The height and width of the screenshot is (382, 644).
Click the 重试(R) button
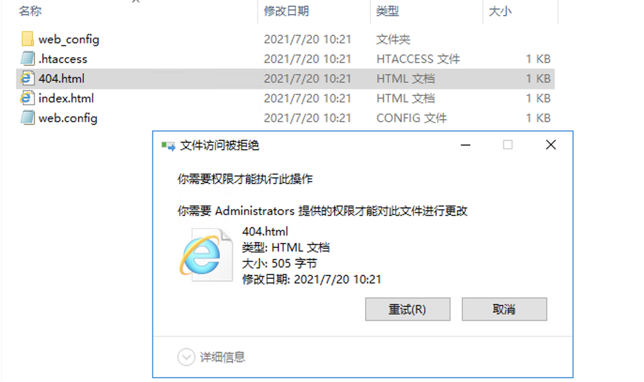click(407, 309)
